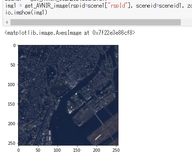Viewport: 192px width, 155px height.
Task: Click the x-axis tick label 50
Action: pyautogui.click(x=38, y=150)
